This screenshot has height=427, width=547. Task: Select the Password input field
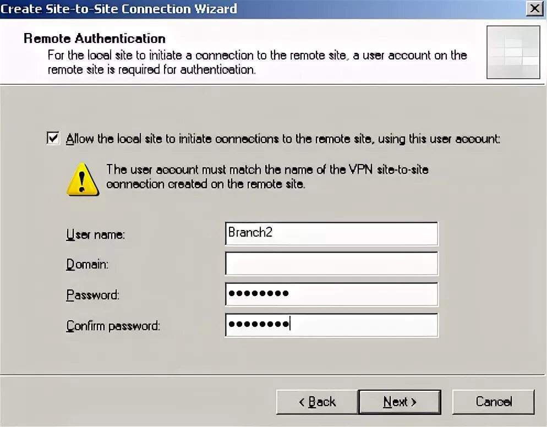(331, 294)
